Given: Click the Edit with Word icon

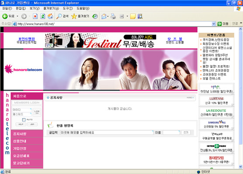Looking at the screenshot, I should [122, 16].
